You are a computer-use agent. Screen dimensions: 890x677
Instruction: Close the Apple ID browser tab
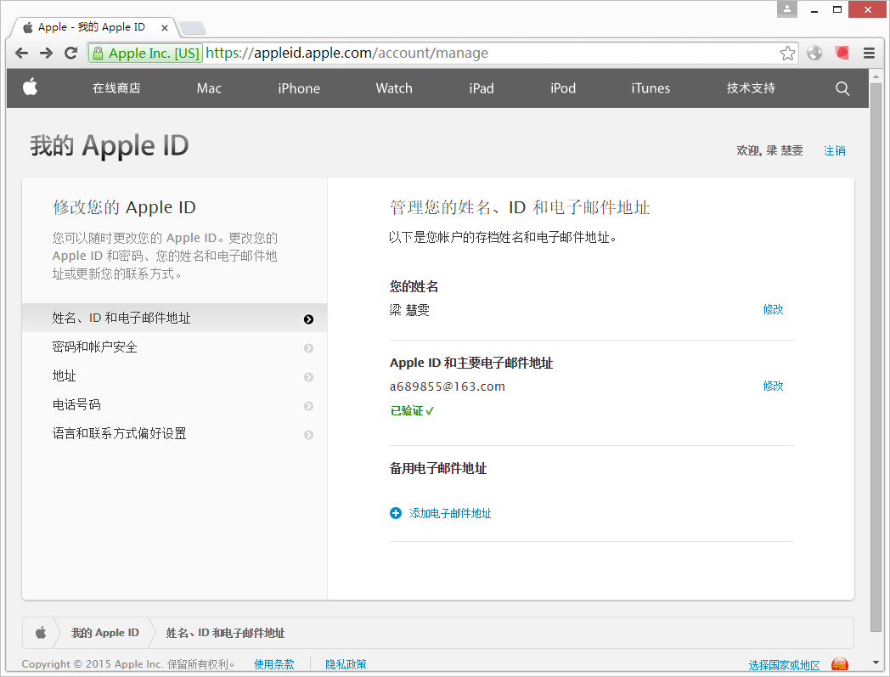[165, 27]
